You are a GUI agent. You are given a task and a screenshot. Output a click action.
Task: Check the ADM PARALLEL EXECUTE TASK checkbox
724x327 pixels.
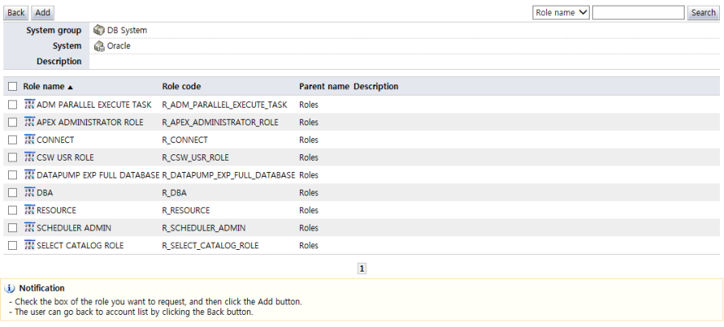pyautogui.click(x=12, y=104)
